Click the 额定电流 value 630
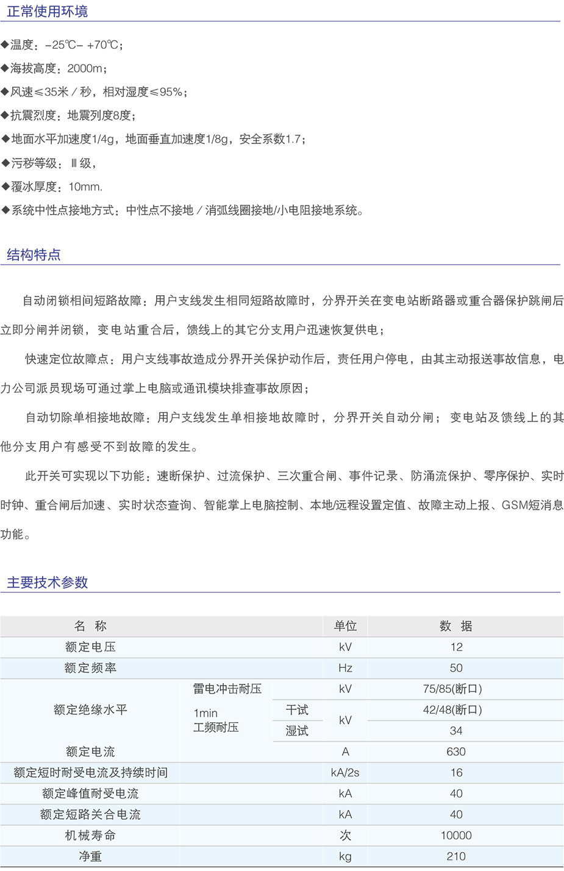This screenshot has height=871, width=564. tap(455, 752)
